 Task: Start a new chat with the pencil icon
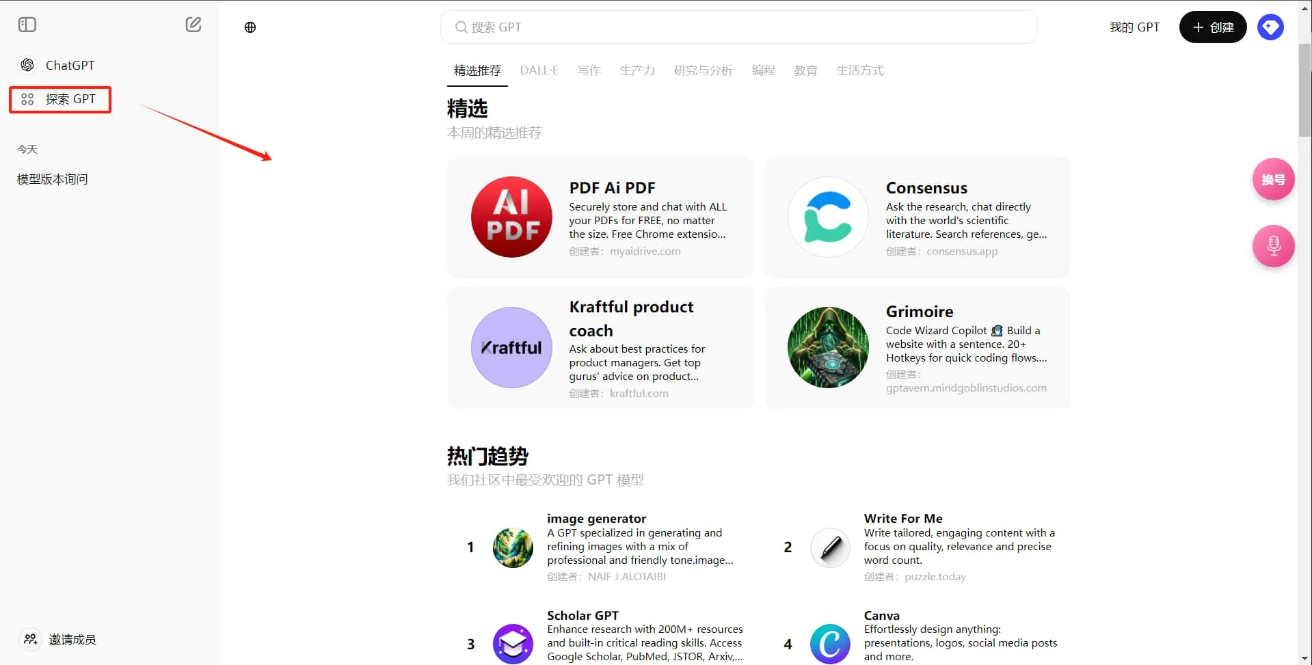pos(193,24)
